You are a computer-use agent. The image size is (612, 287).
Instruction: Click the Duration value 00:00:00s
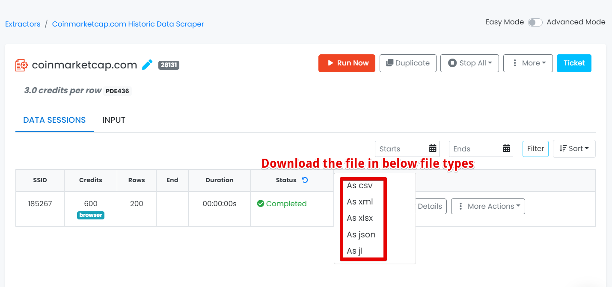(x=220, y=204)
